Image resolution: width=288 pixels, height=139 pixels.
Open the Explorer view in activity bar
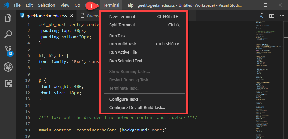point(8,18)
